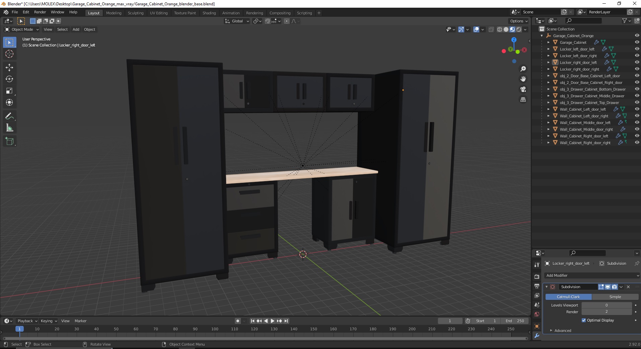Toggle the camera view icon
641x349 pixels.
click(x=523, y=89)
